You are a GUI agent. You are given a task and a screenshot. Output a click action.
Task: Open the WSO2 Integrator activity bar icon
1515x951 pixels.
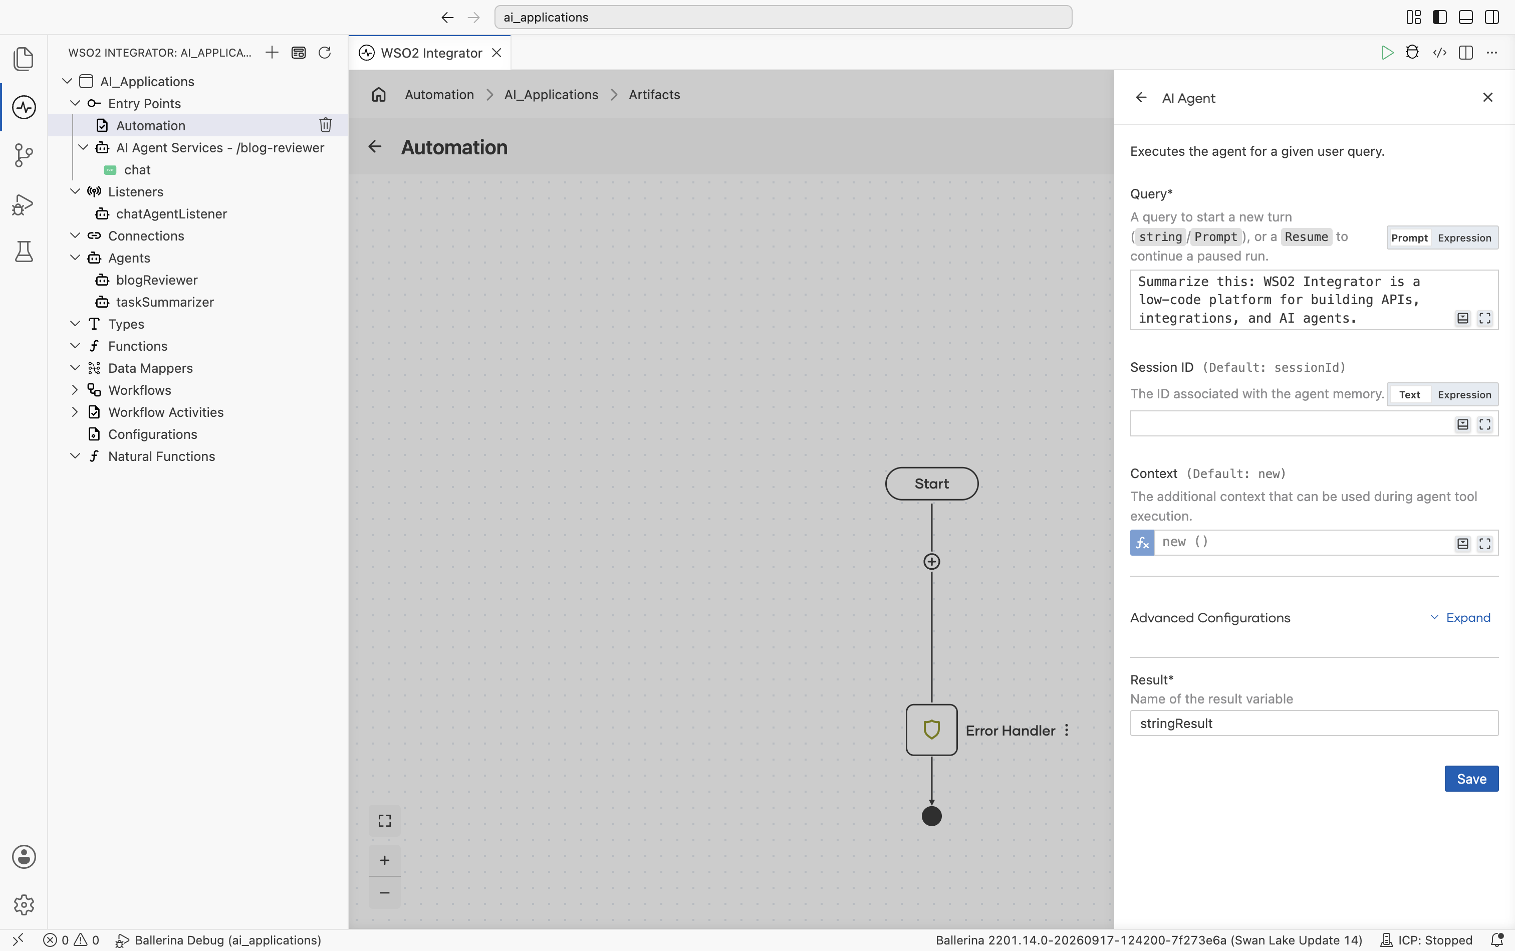click(23, 107)
